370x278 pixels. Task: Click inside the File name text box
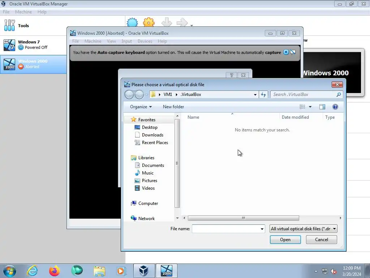pos(226,229)
